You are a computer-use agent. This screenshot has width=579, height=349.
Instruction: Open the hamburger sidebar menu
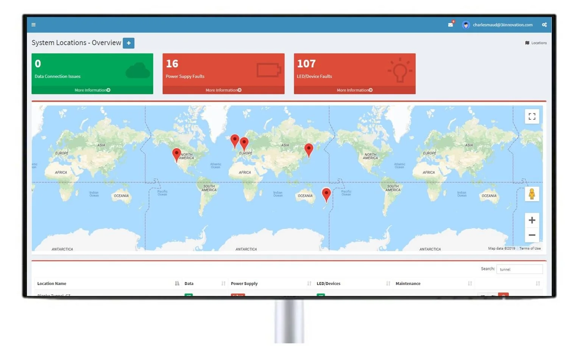(x=33, y=25)
